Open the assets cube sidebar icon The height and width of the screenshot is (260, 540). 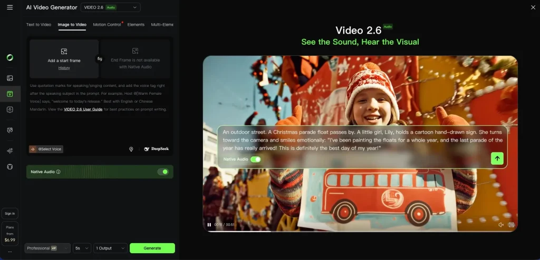point(9,167)
